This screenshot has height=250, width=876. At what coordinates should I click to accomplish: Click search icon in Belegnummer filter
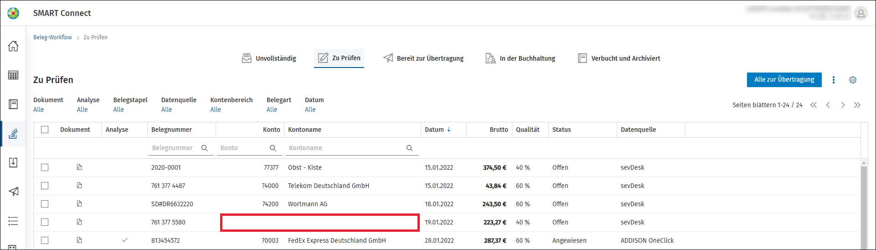(x=205, y=148)
